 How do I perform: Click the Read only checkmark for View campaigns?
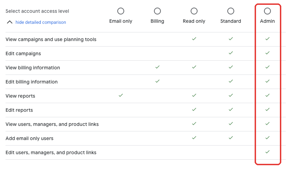[x=194, y=39]
